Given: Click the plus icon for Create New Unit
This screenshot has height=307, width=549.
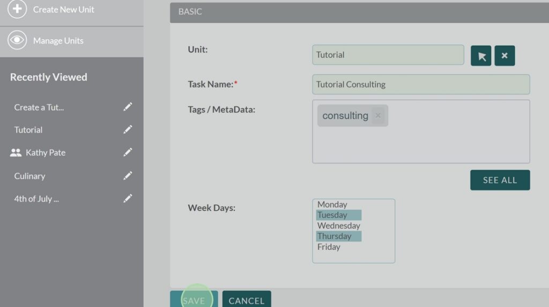Looking at the screenshot, I should [x=17, y=9].
